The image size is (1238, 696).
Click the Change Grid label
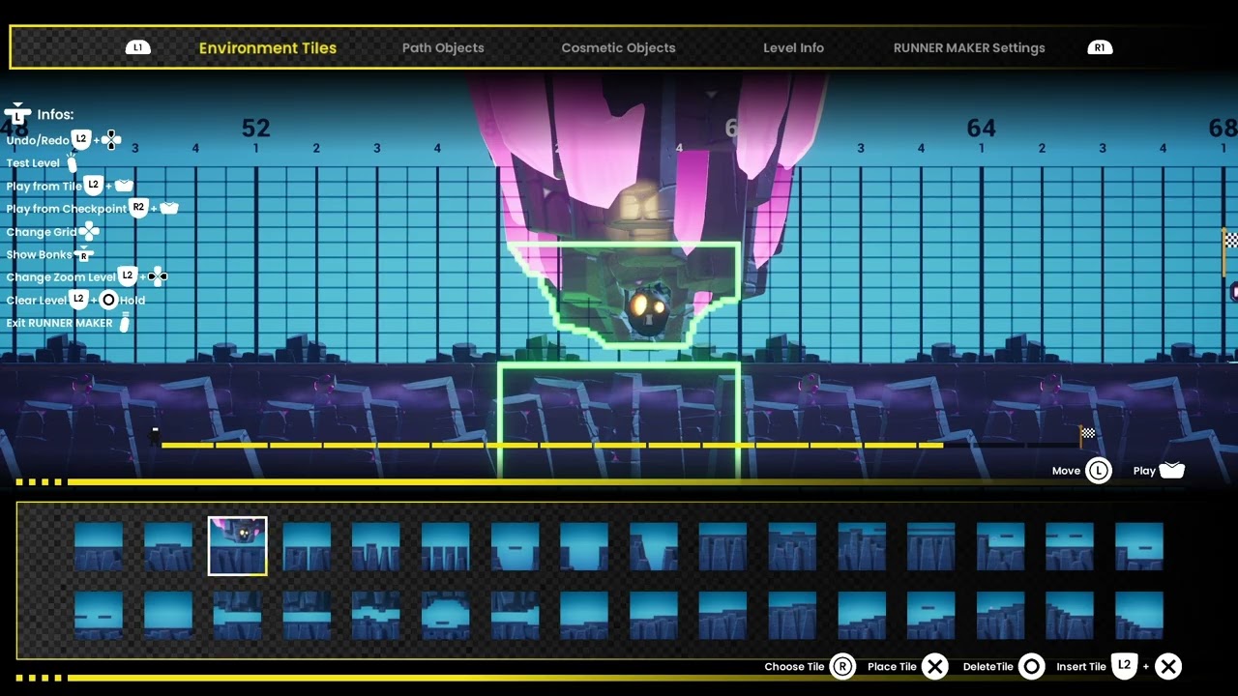click(42, 232)
